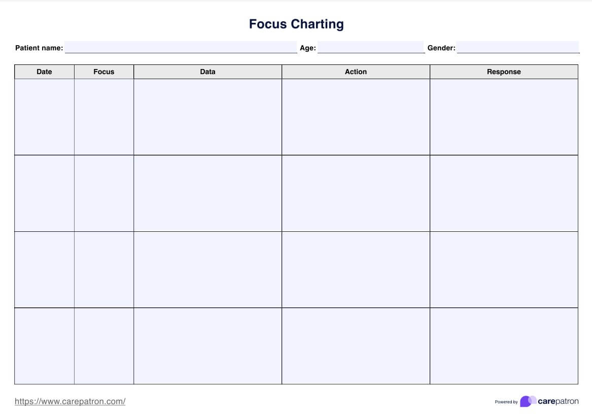This screenshot has width=592, height=417.
Task: Select the Age input field
Action: pyautogui.click(x=371, y=47)
